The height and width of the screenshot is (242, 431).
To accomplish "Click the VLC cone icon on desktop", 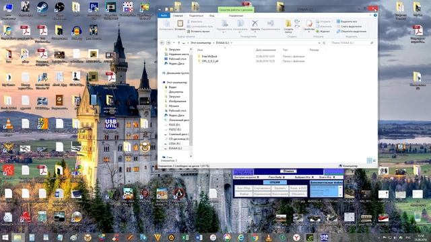I will pos(8,124).
